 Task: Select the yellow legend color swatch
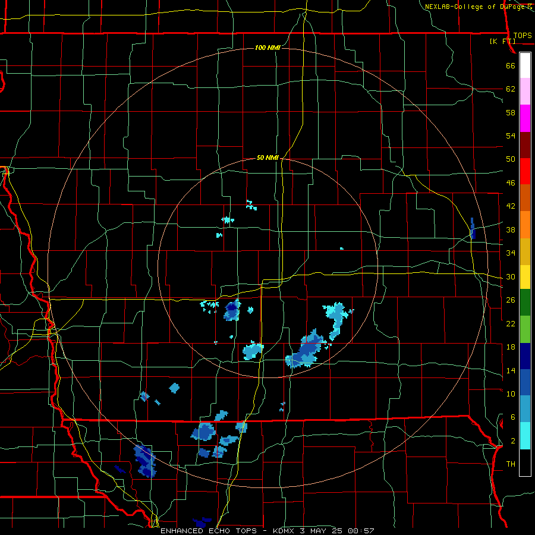[x=525, y=277]
